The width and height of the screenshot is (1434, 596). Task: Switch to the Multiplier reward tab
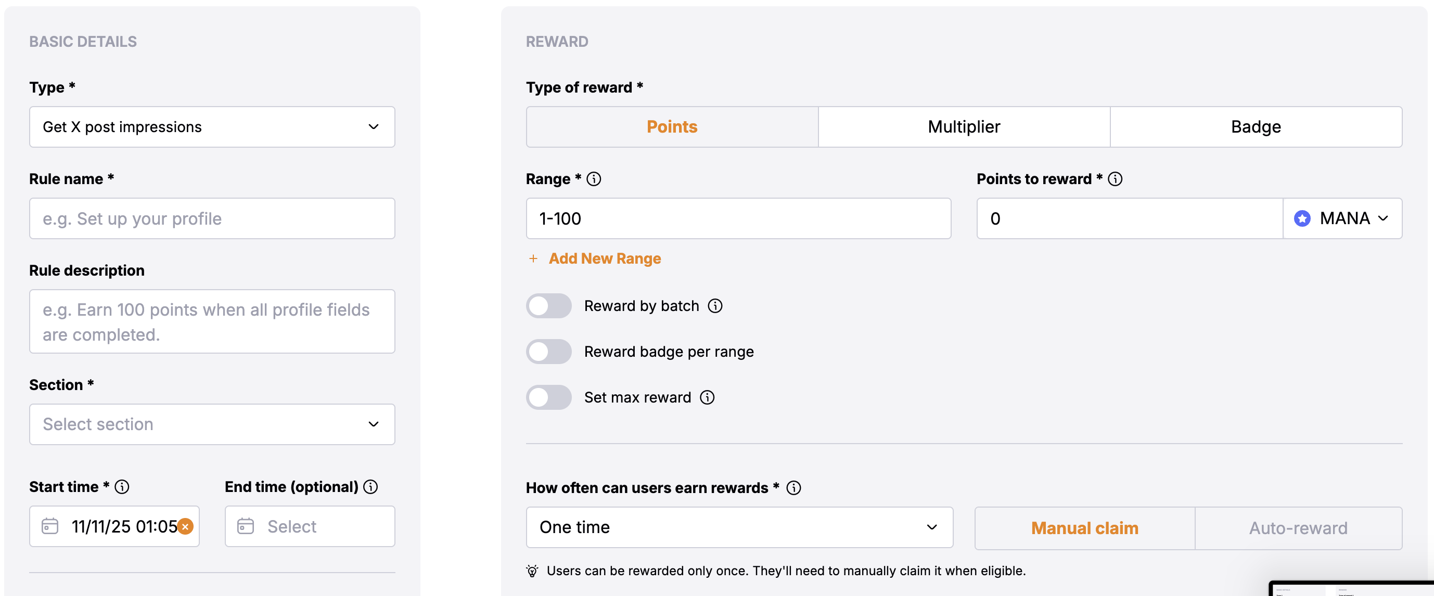pos(964,127)
